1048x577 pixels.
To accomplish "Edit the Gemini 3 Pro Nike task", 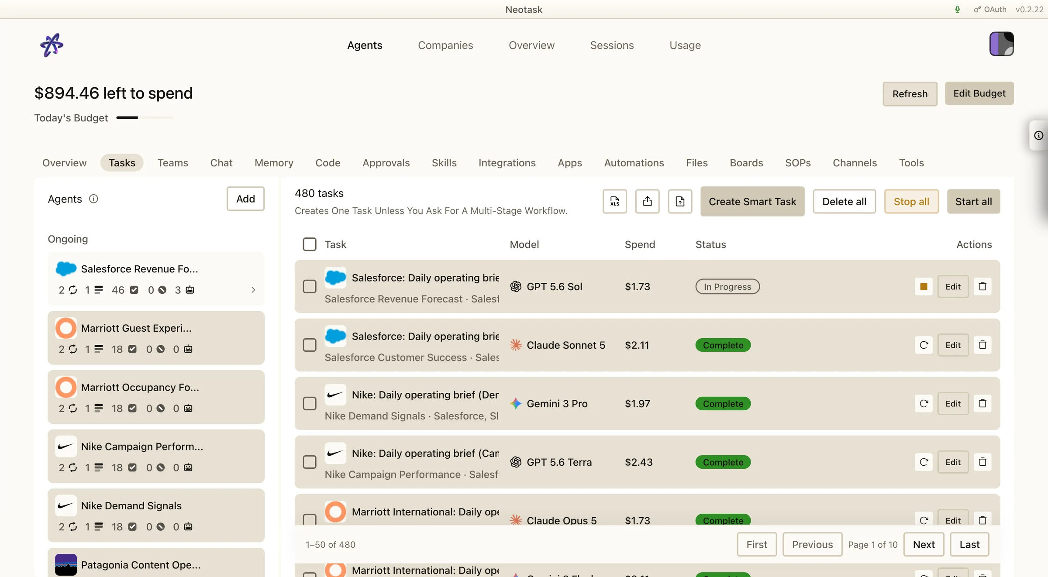I will [953, 404].
